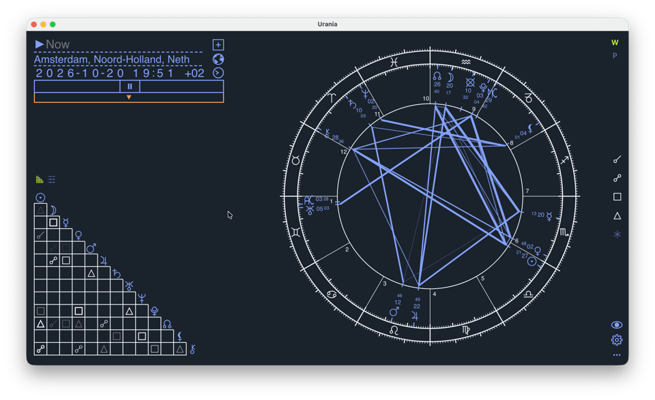Viewport: 655px width, 400px height.
Task: Click the time bar left of the pause button
Action: [x=77, y=87]
